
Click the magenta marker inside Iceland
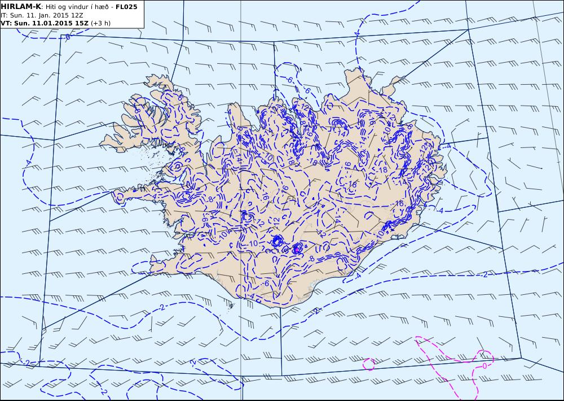click(297, 249)
